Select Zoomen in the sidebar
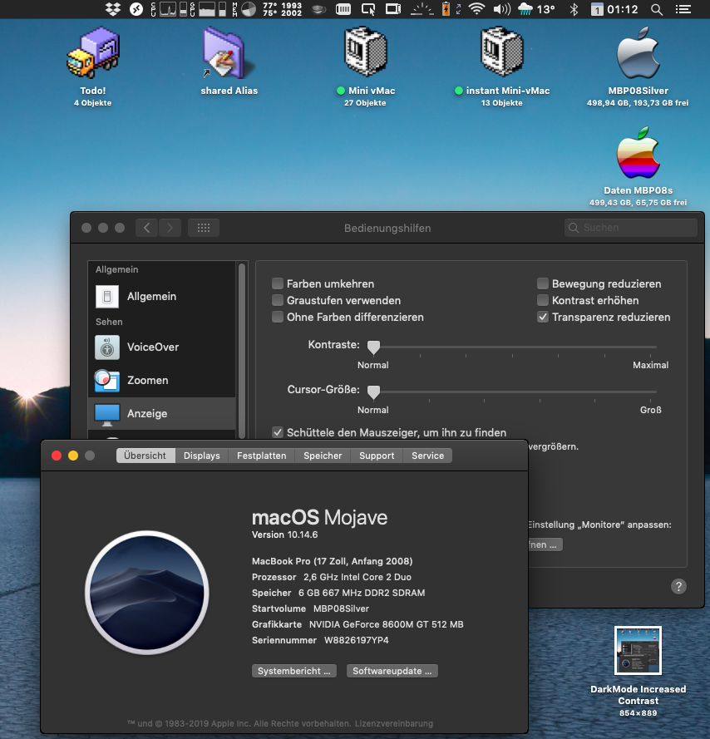 tap(162, 381)
